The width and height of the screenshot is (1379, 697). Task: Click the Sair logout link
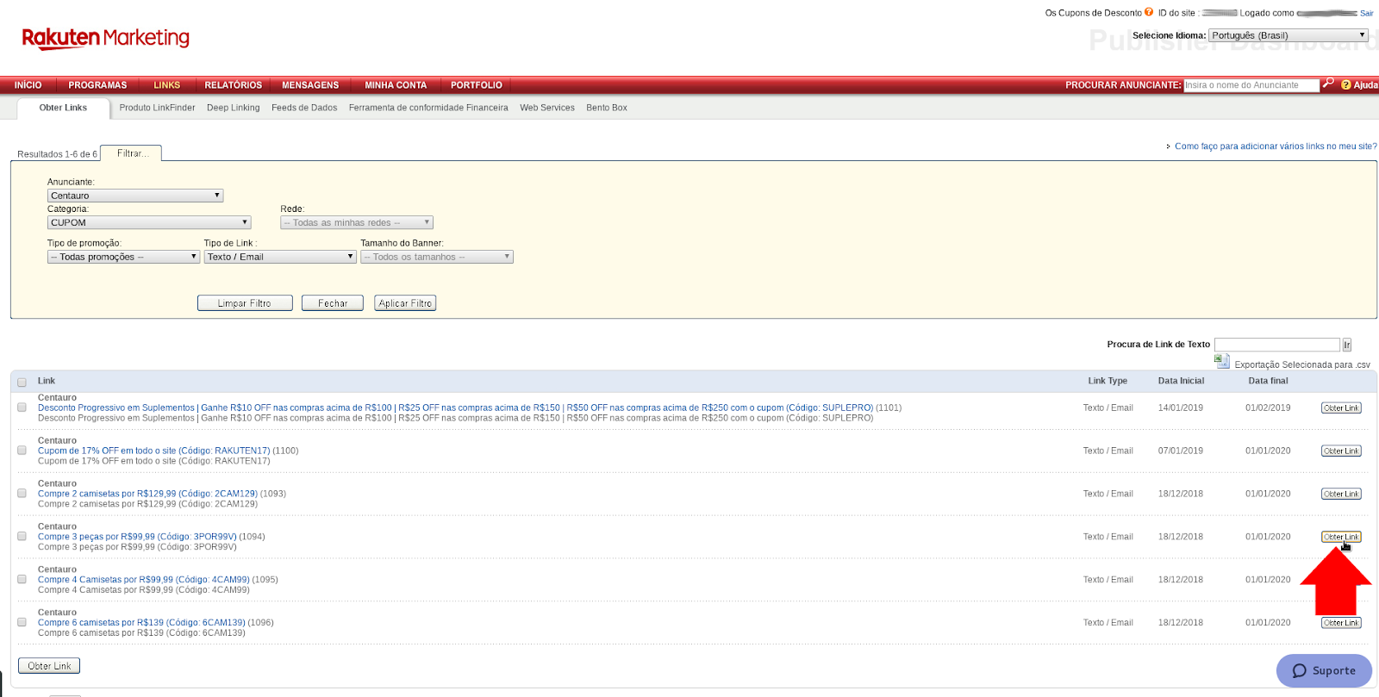1367,13
